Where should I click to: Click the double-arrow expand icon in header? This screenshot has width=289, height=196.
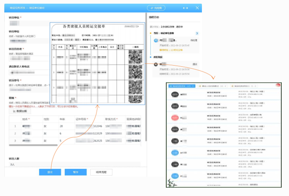pos(185,8)
